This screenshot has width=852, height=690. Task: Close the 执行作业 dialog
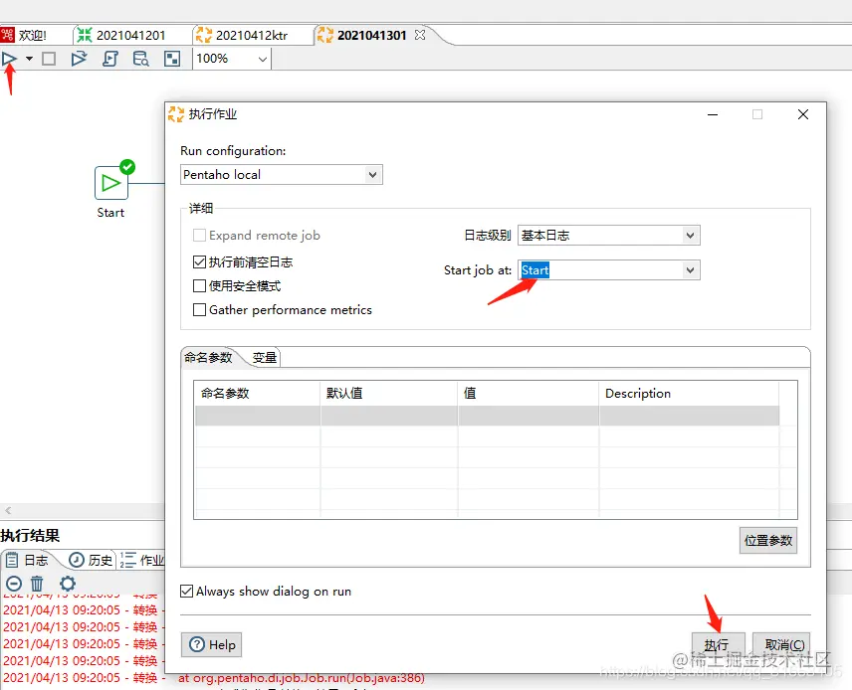803,114
